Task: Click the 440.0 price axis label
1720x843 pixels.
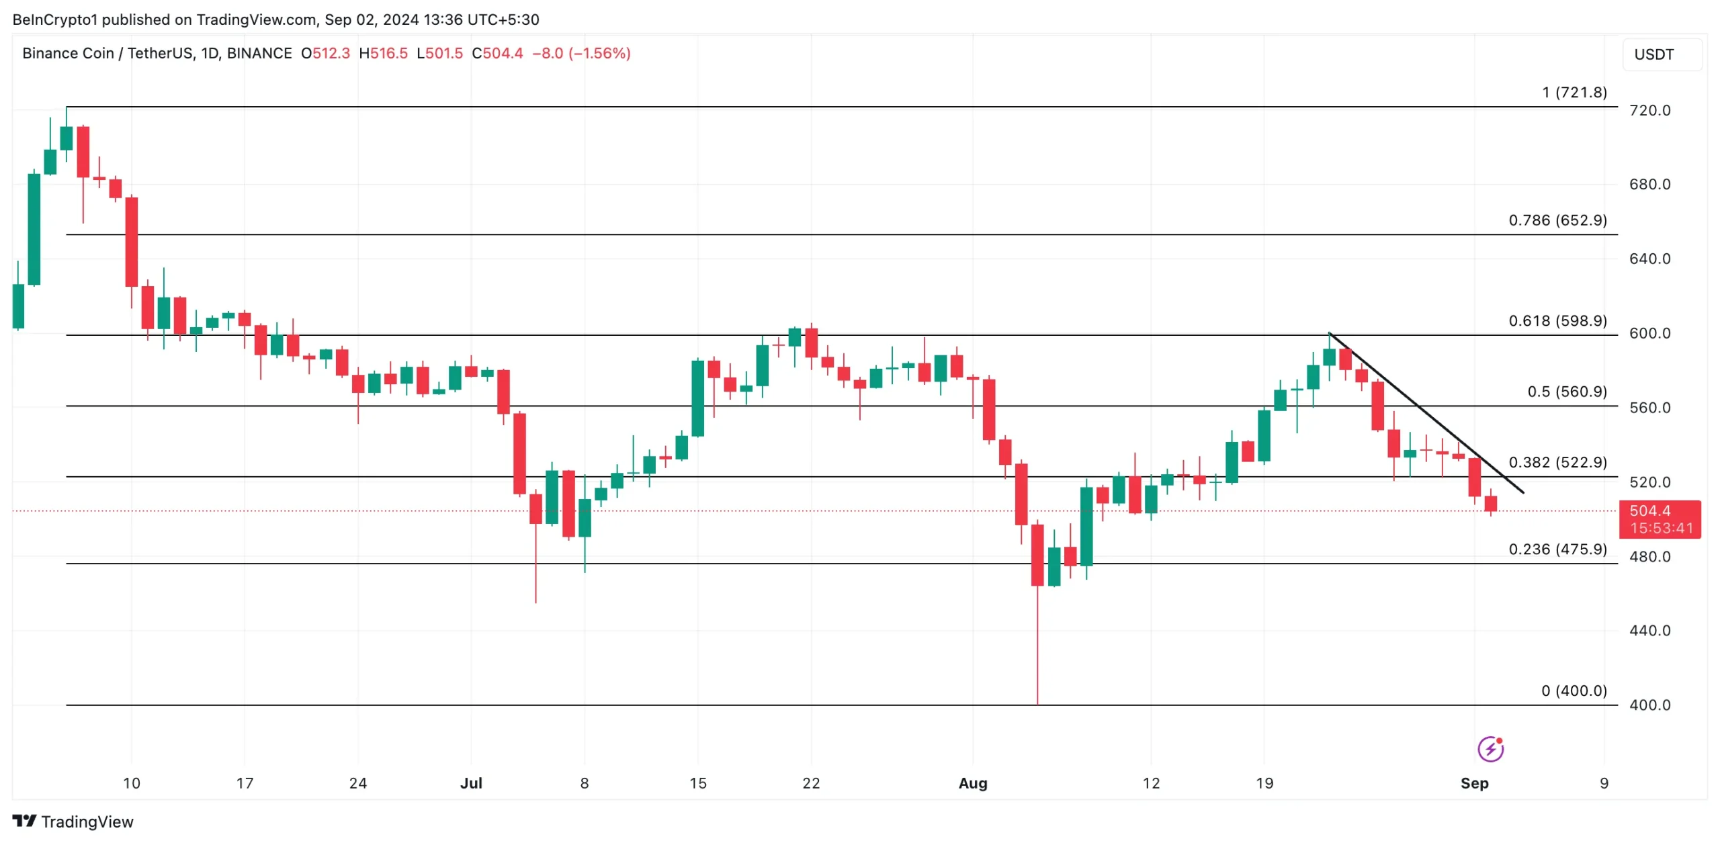Action: tap(1649, 631)
